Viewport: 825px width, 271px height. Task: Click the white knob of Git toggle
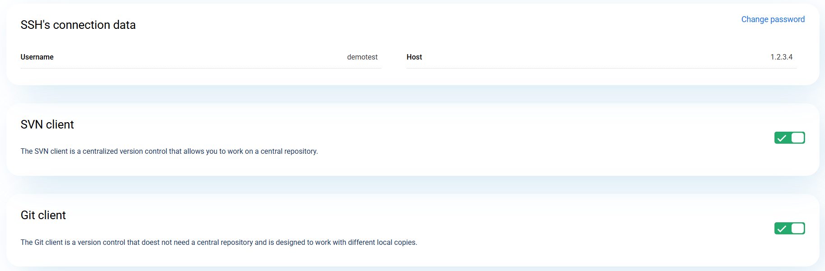pos(797,229)
